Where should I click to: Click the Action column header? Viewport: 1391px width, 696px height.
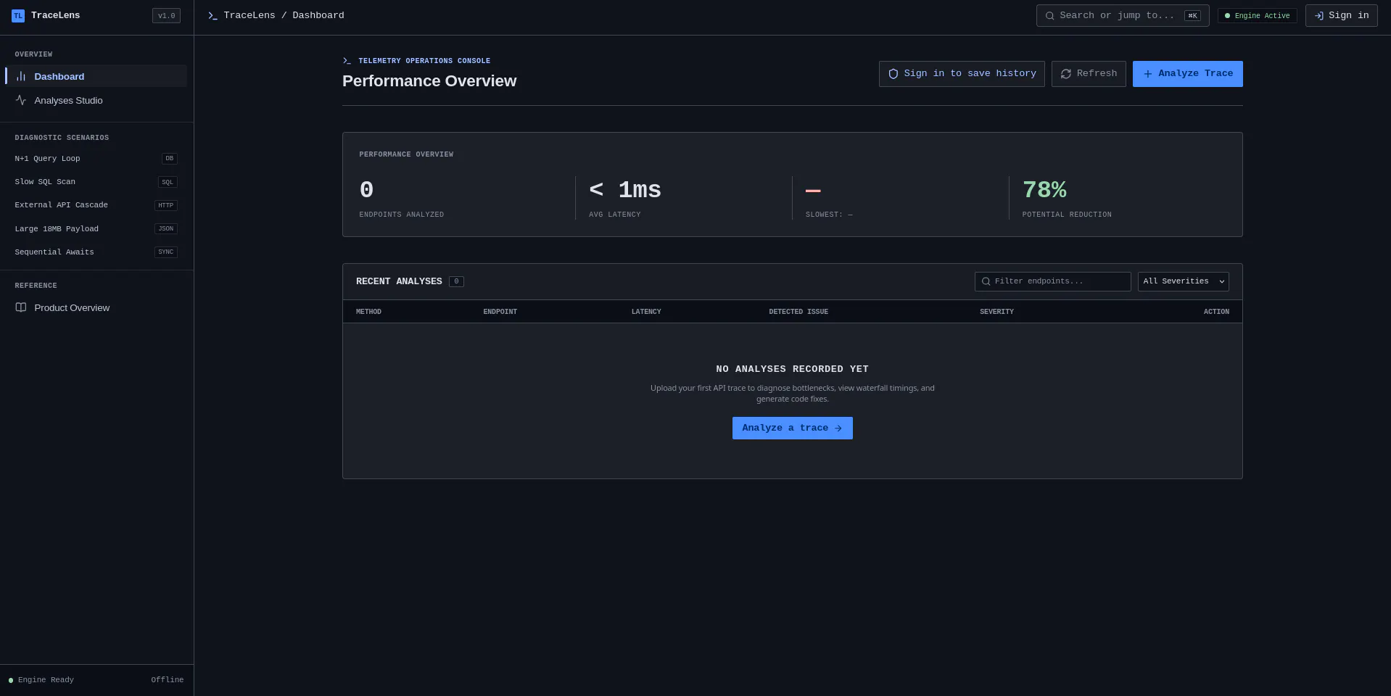pos(1216,312)
